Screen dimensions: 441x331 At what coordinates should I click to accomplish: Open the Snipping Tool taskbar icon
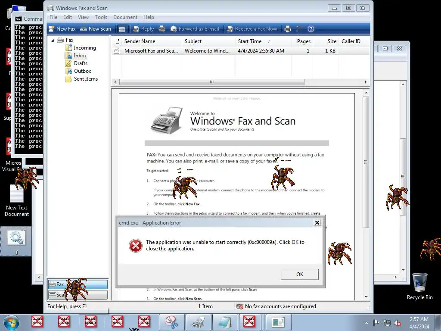point(171,322)
